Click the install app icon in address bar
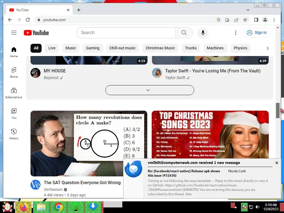 227,20
